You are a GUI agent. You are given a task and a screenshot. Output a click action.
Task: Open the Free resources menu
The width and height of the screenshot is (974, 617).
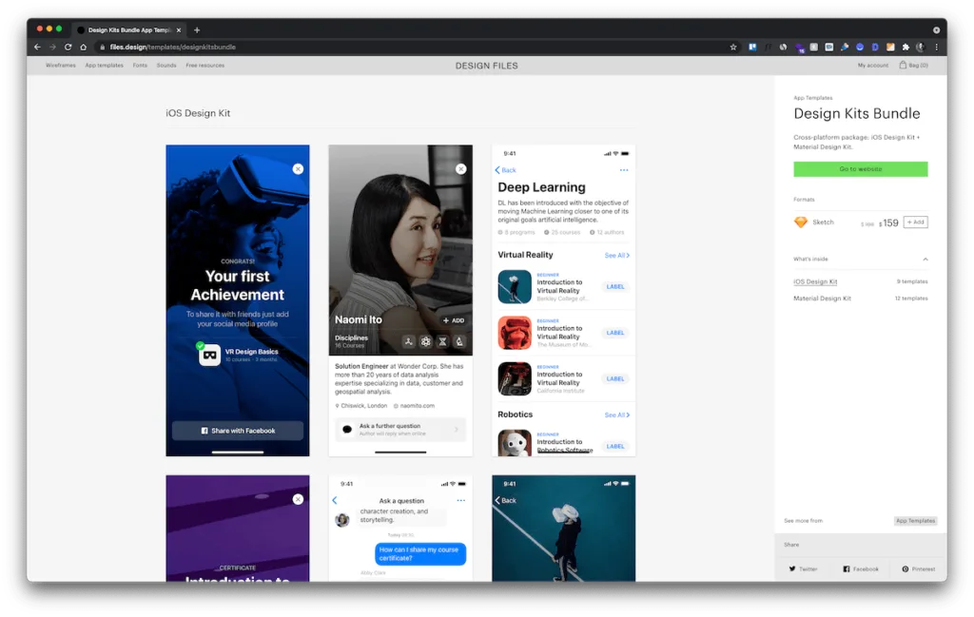click(x=205, y=66)
